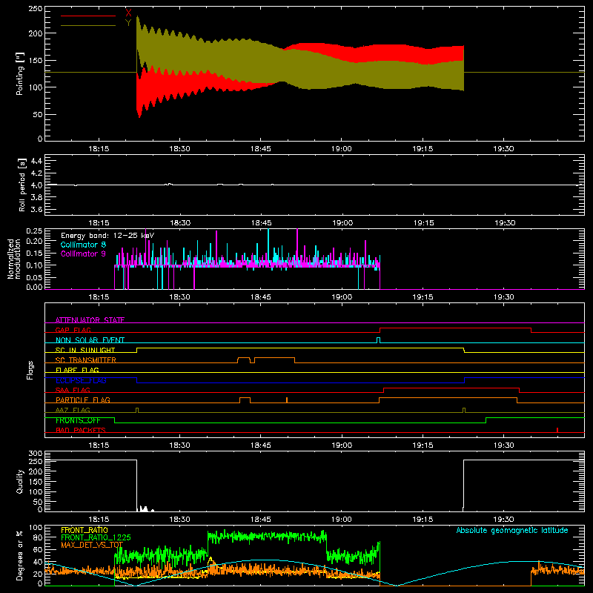593x593 pixels.
Task: Click the ATTENUATOR_STATE flag label
Action: click(90, 320)
